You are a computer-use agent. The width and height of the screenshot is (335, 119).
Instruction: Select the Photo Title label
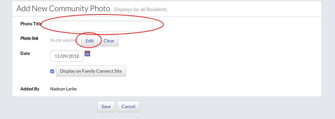pos(31,24)
